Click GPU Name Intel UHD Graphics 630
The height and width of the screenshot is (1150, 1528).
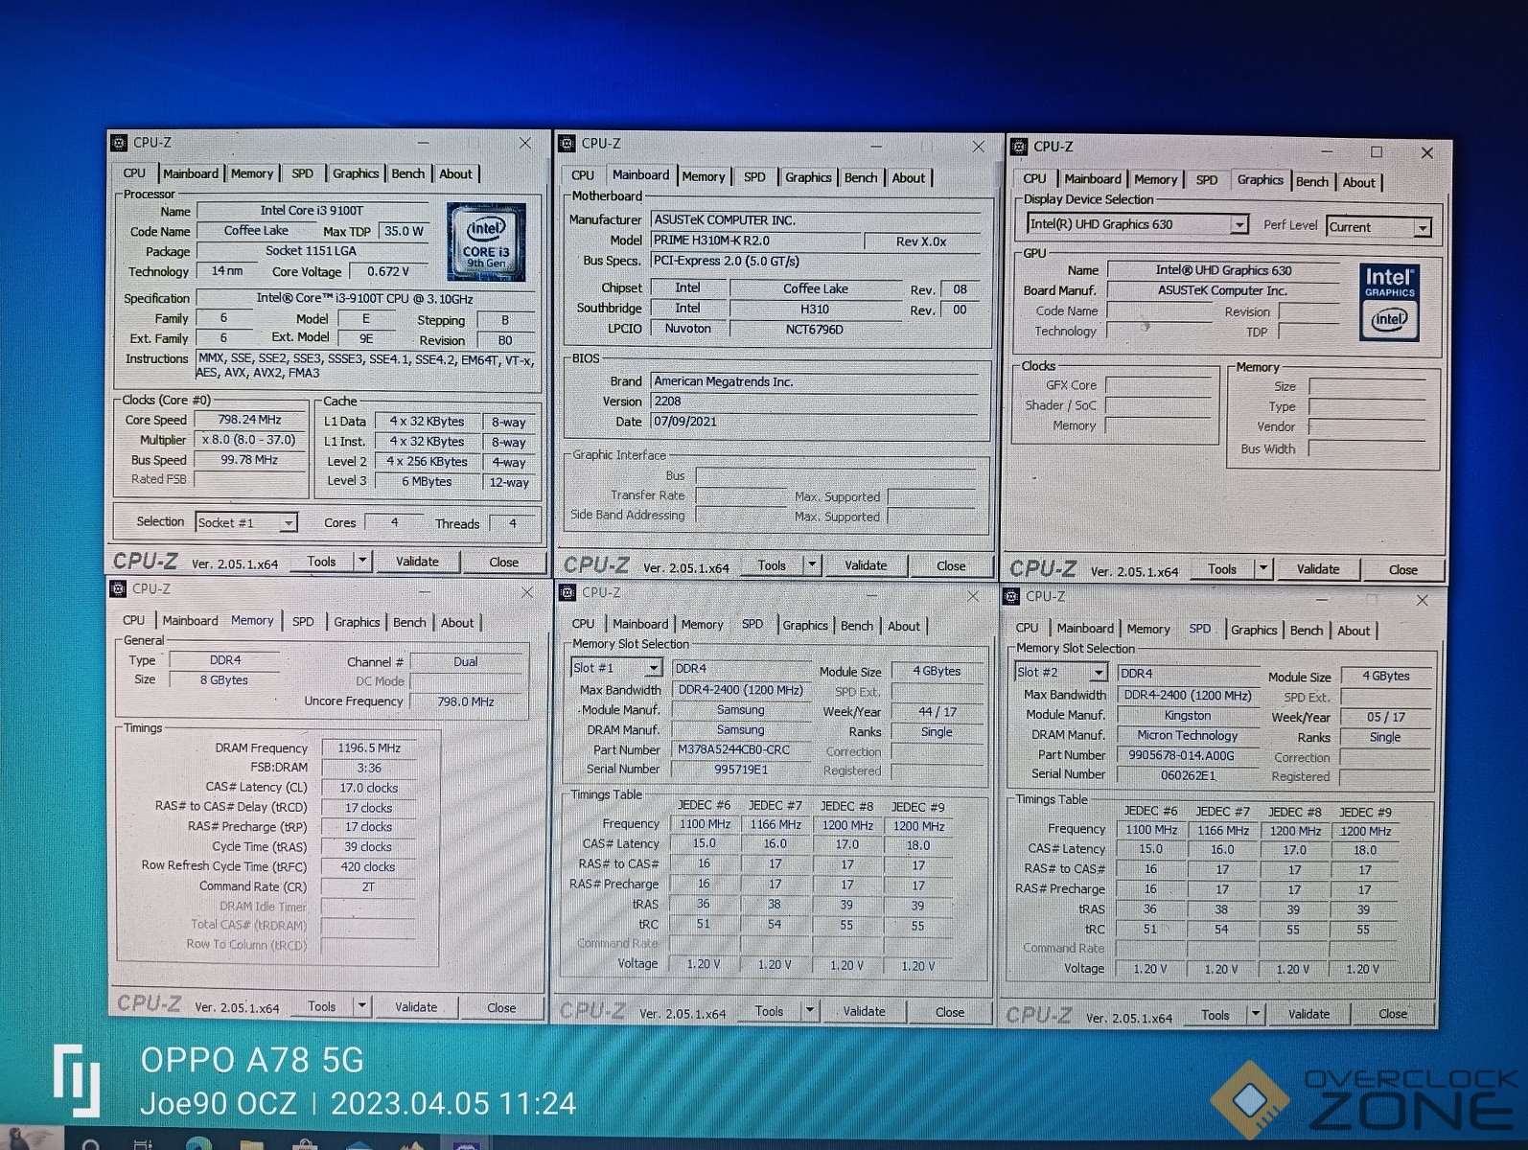(x=1223, y=270)
